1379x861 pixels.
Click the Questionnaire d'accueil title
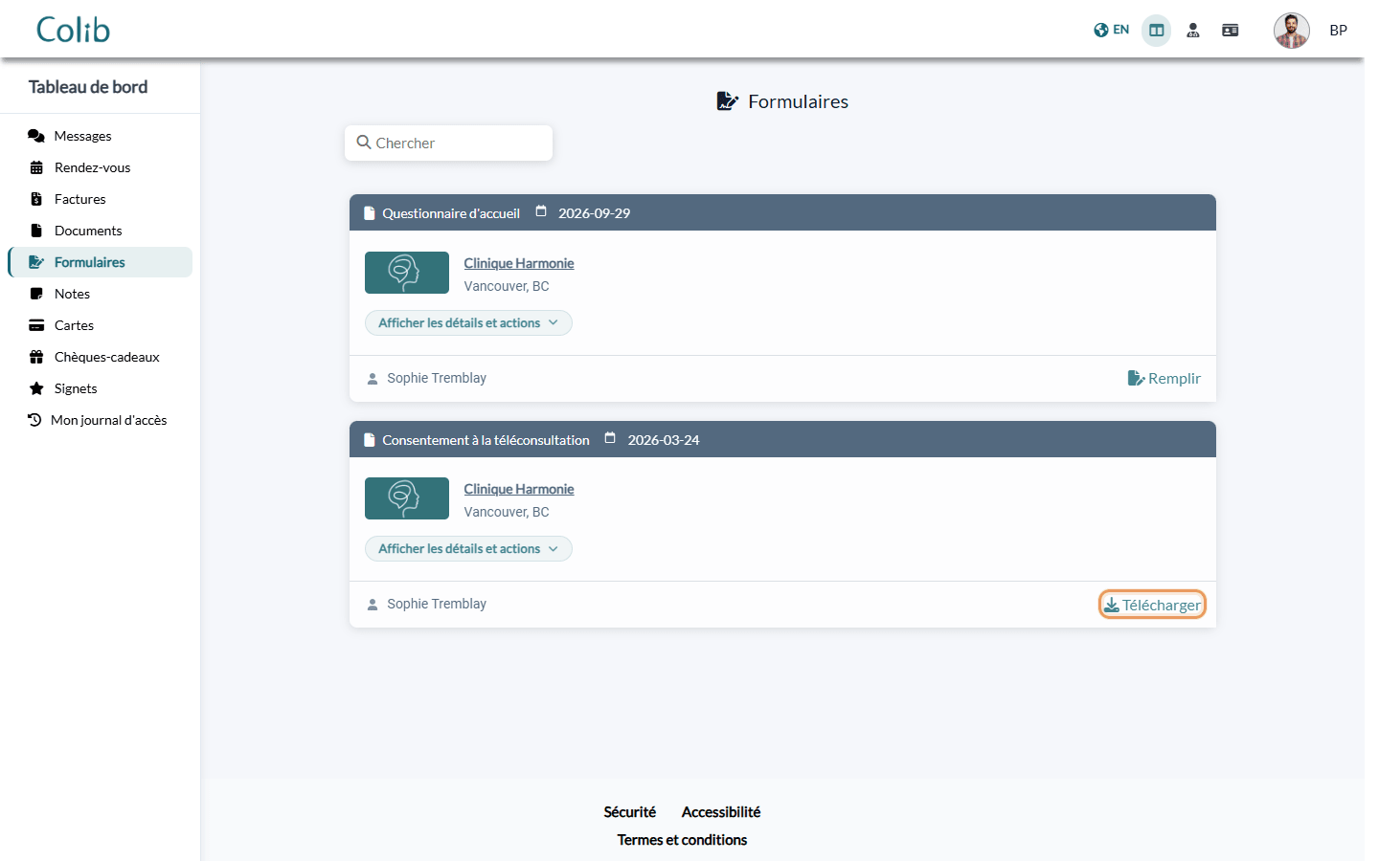pyautogui.click(x=451, y=213)
